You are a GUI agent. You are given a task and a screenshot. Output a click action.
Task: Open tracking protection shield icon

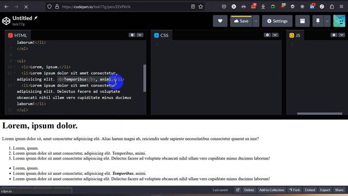(49, 7)
